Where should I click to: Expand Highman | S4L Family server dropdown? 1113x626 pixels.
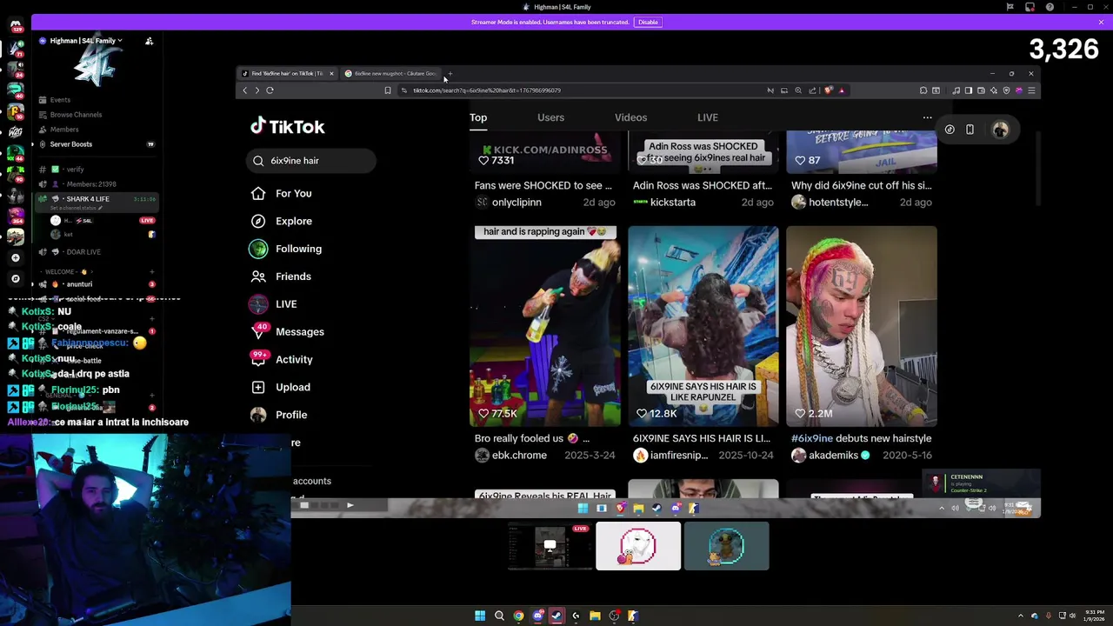pos(85,41)
